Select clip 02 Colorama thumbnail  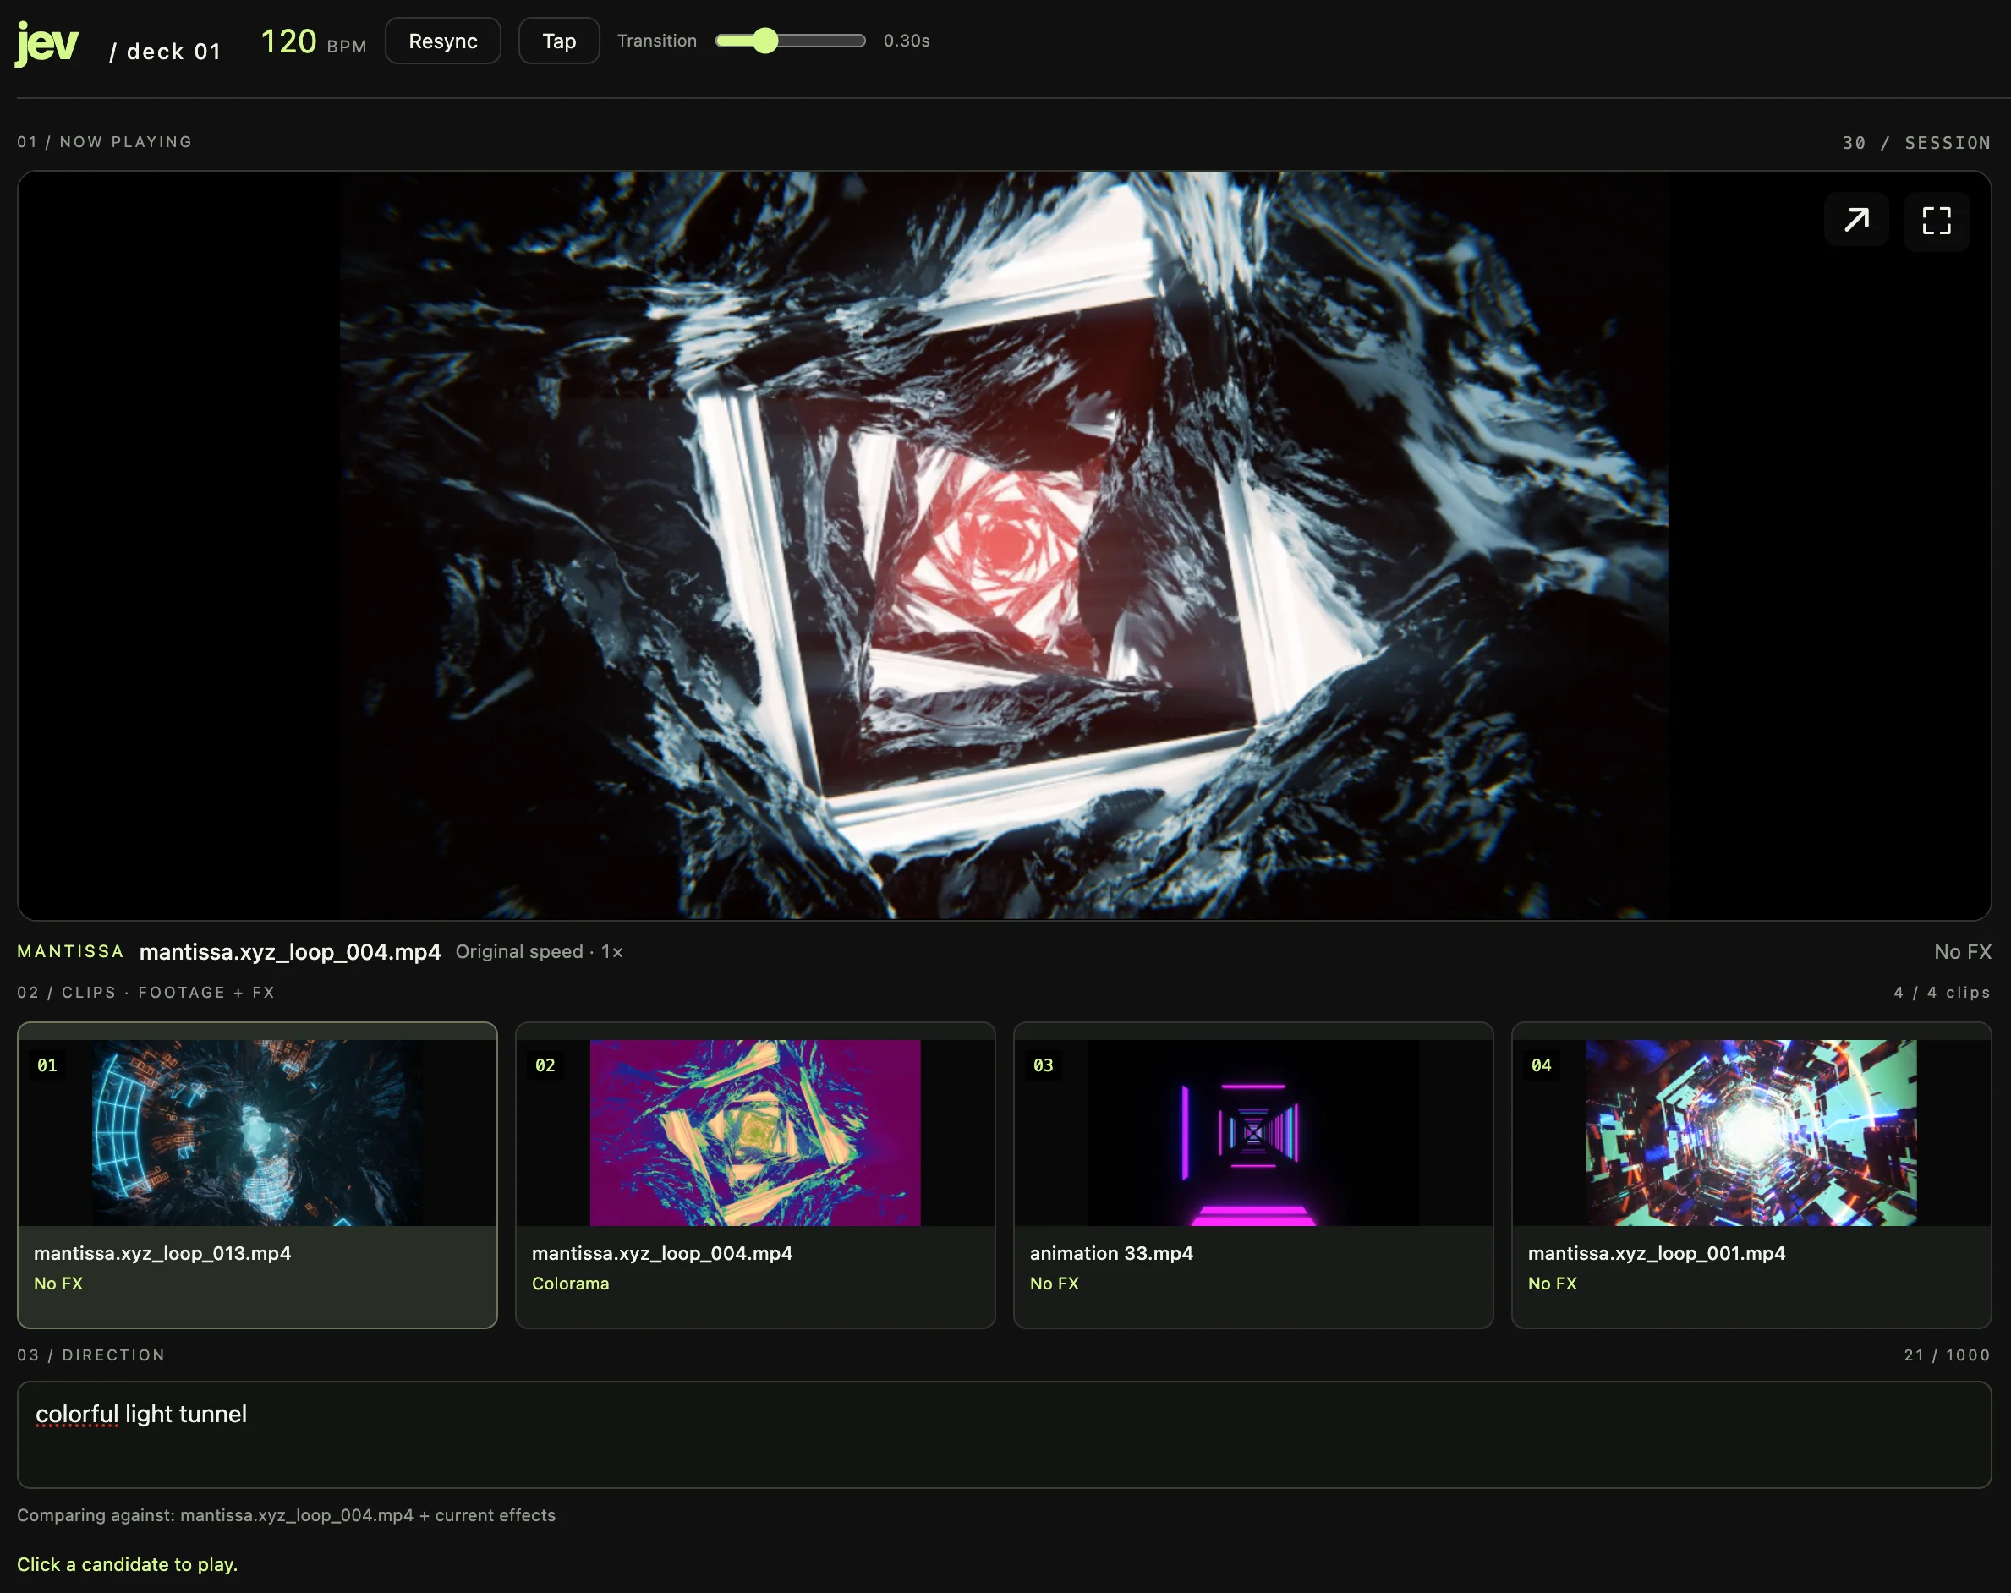coord(754,1132)
